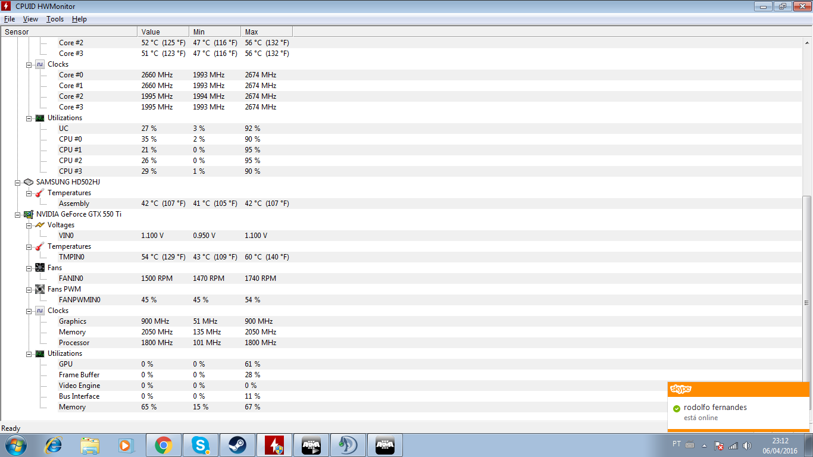This screenshot has width=813, height=457.
Task: Click the TeamSpeak taskbar icon
Action: (x=348, y=445)
